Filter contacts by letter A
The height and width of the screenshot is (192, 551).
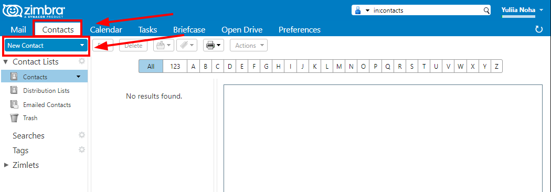coord(193,66)
